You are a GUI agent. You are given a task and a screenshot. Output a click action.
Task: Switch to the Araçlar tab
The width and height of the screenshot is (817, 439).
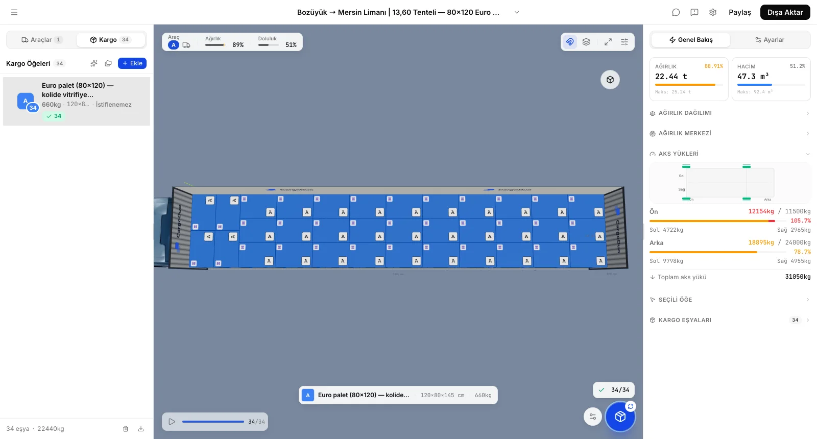point(41,40)
